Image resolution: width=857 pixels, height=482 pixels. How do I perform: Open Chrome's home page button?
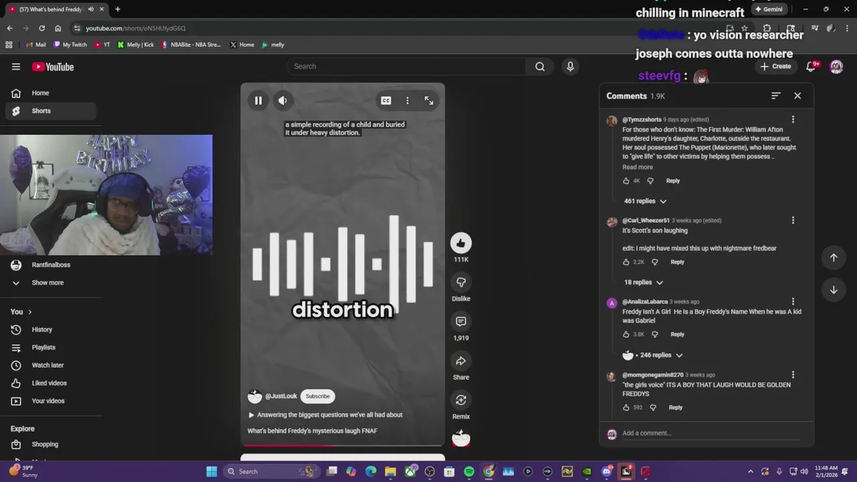[58, 28]
